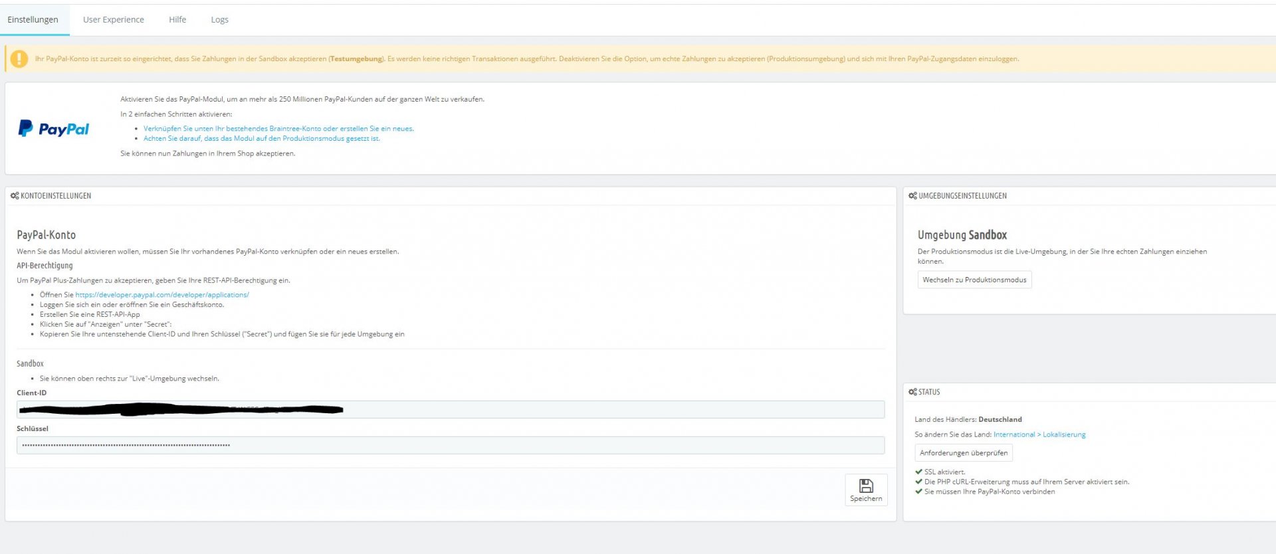Viewport: 1276px width, 554px height.
Task: Click the text Erstellen Sie eine REST-API-App
Action: pos(90,315)
